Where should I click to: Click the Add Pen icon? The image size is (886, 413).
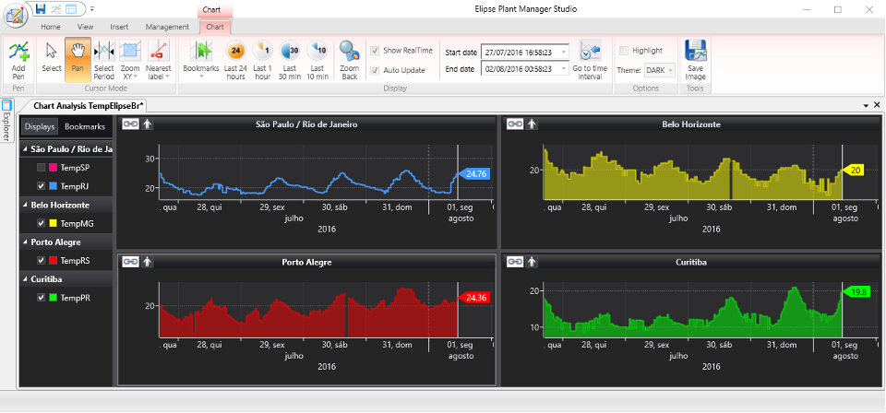(18, 52)
